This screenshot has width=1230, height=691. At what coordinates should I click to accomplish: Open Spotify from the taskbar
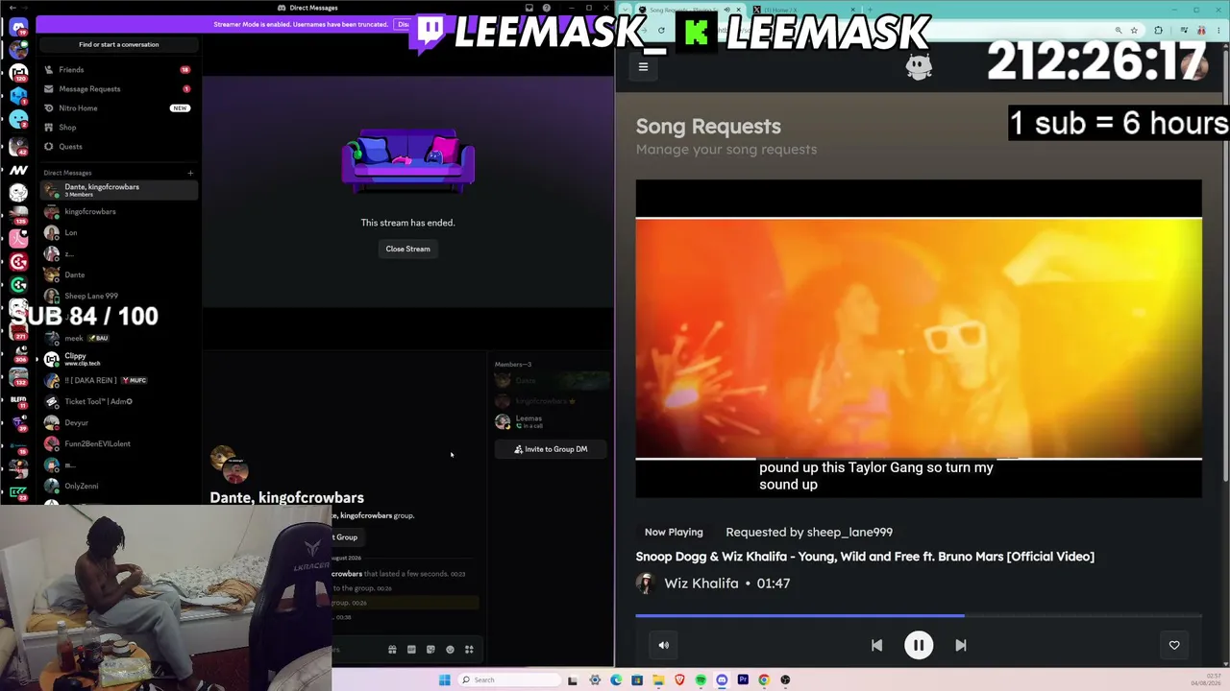[701, 679]
